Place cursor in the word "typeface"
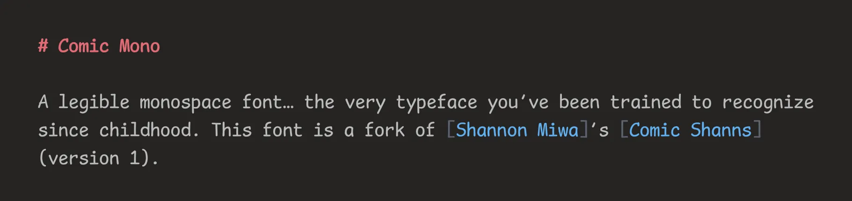The width and height of the screenshot is (852, 201). [x=436, y=102]
